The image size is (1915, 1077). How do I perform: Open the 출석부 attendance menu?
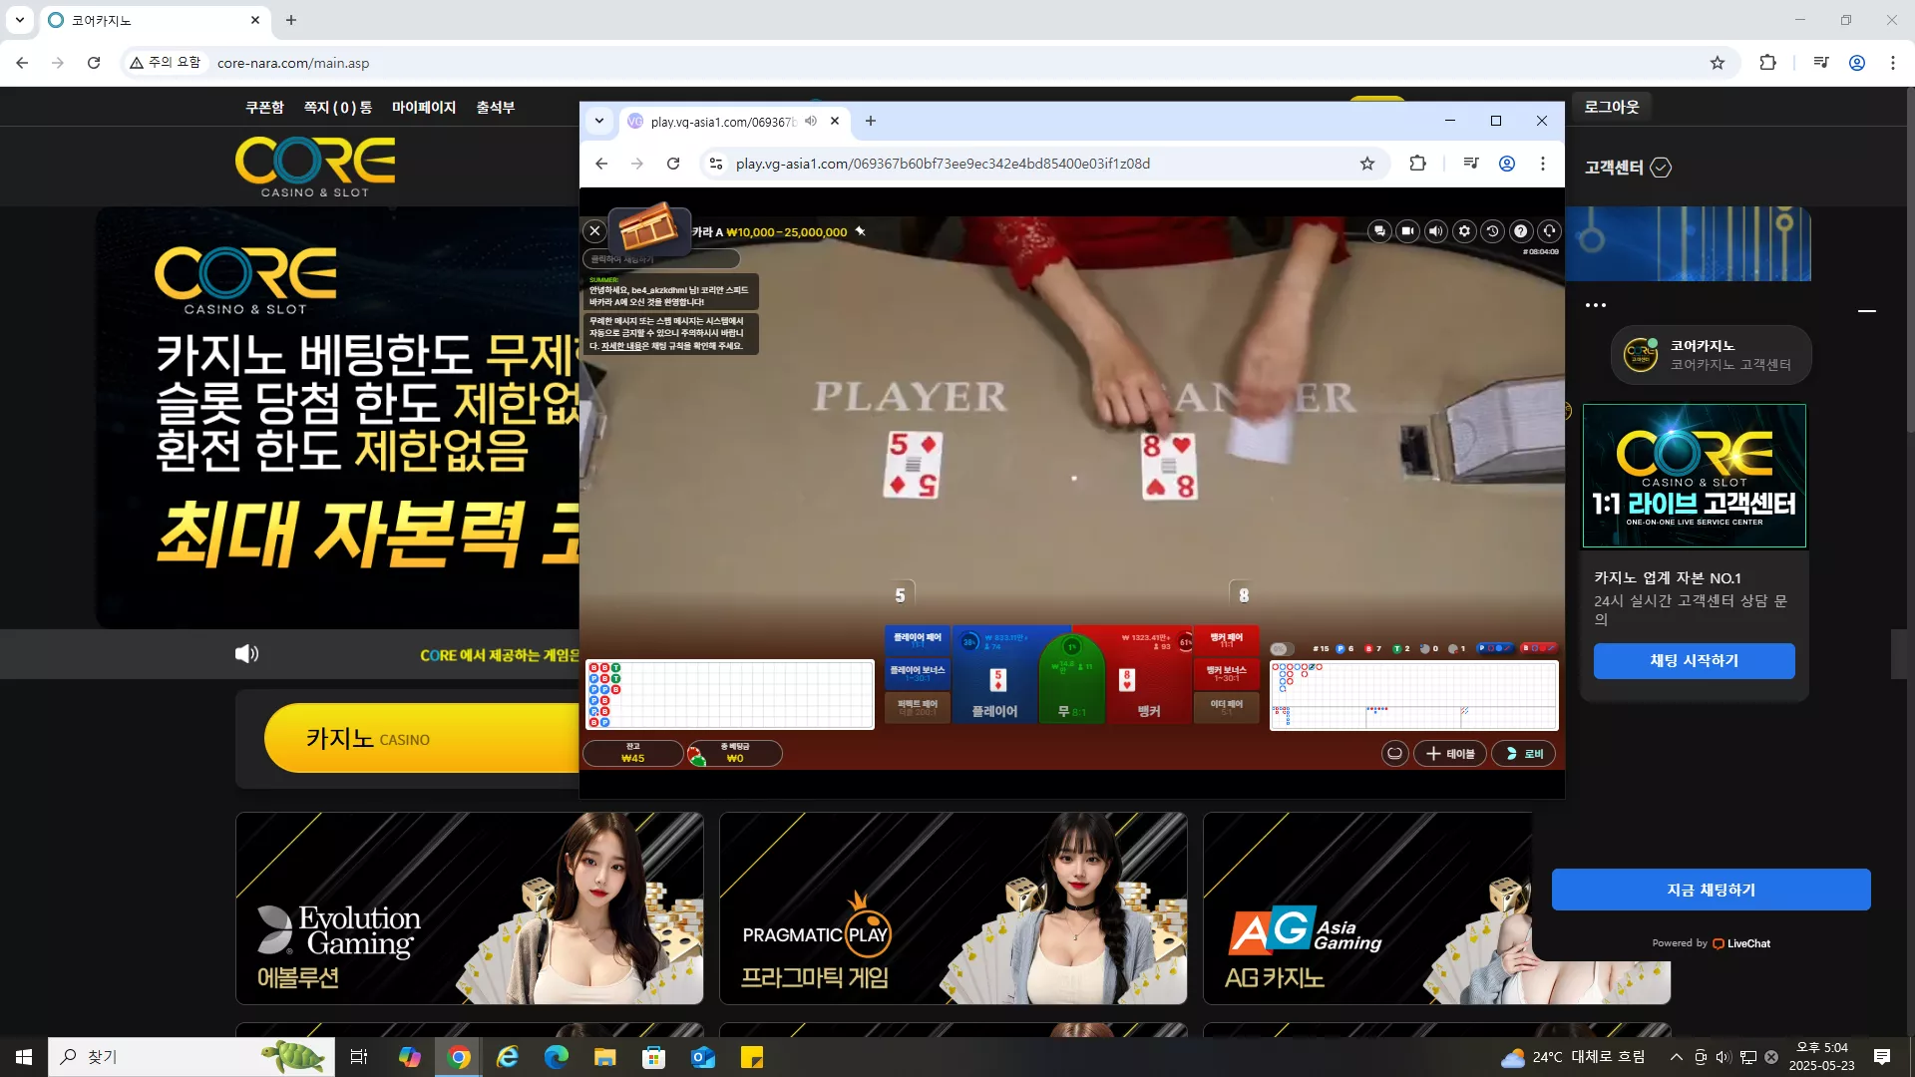click(x=496, y=108)
